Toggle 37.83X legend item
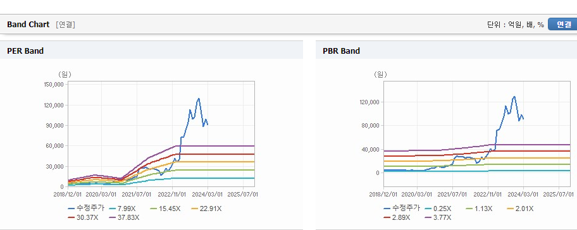This screenshot has width=577, height=230. pos(125,217)
